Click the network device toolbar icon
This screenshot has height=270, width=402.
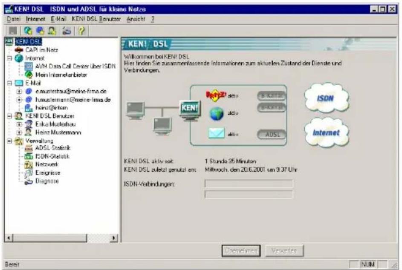click(x=67, y=31)
